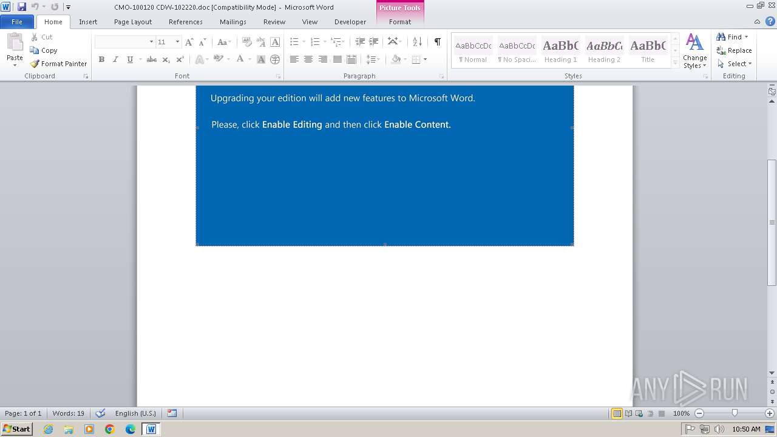Click the Replace button

[x=734, y=50]
